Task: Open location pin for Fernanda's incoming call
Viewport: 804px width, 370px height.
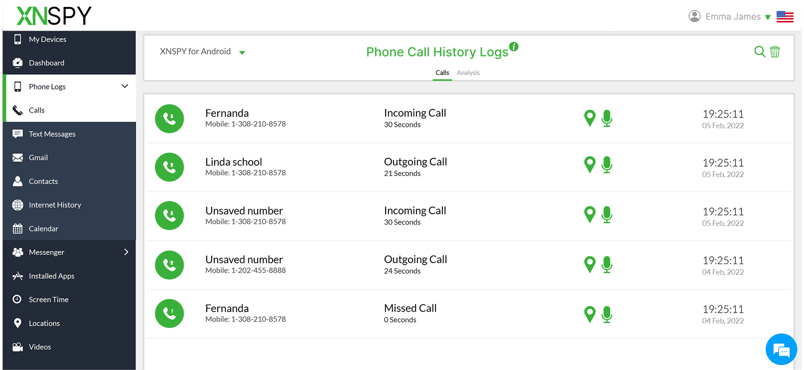Action: point(590,118)
